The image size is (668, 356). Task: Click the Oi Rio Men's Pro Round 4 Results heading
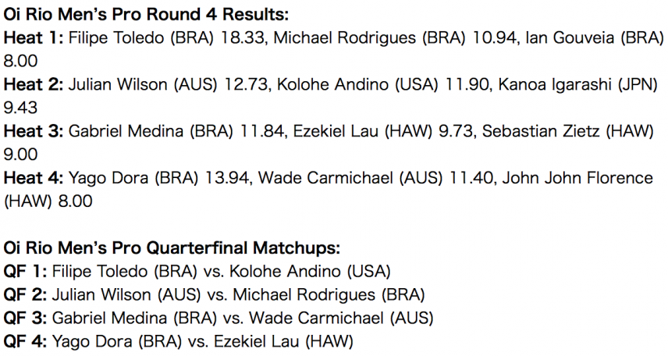point(146,15)
